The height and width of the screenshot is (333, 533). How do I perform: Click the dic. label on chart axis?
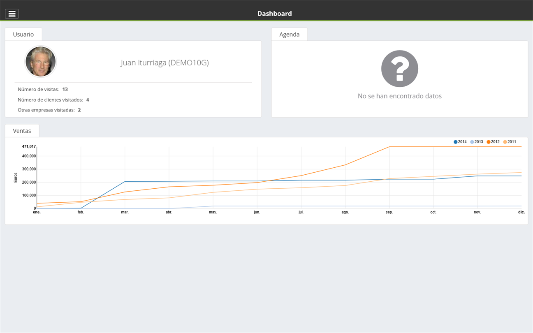(521, 213)
